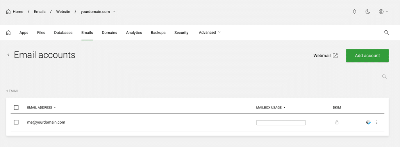400x147 pixels.
Task: Click the house icon in the navigation bar
Action: click(x=9, y=33)
